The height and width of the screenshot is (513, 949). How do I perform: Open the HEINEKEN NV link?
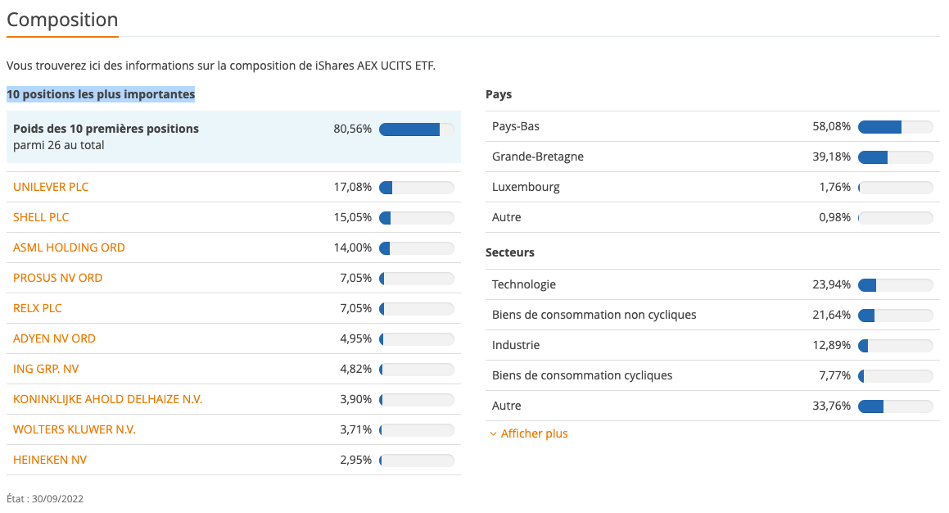(x=50, y=460)
